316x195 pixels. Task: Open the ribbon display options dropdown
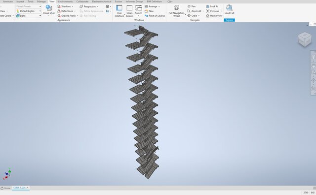tap(170, 1)
